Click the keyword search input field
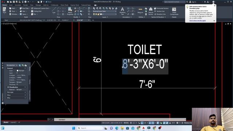 [175, 2]
